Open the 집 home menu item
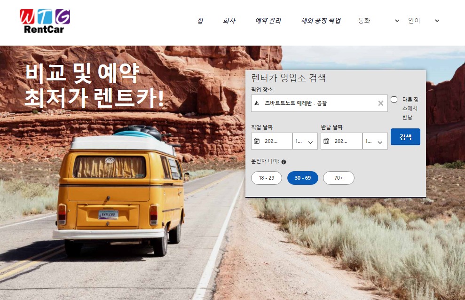 (200, 21)
